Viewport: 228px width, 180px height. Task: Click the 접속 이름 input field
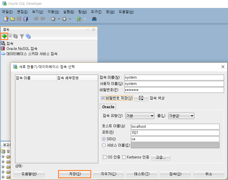(174, 78)
